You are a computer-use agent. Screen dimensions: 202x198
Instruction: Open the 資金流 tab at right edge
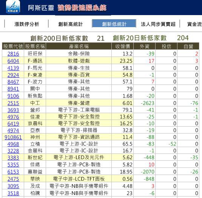tap(194, 24)
